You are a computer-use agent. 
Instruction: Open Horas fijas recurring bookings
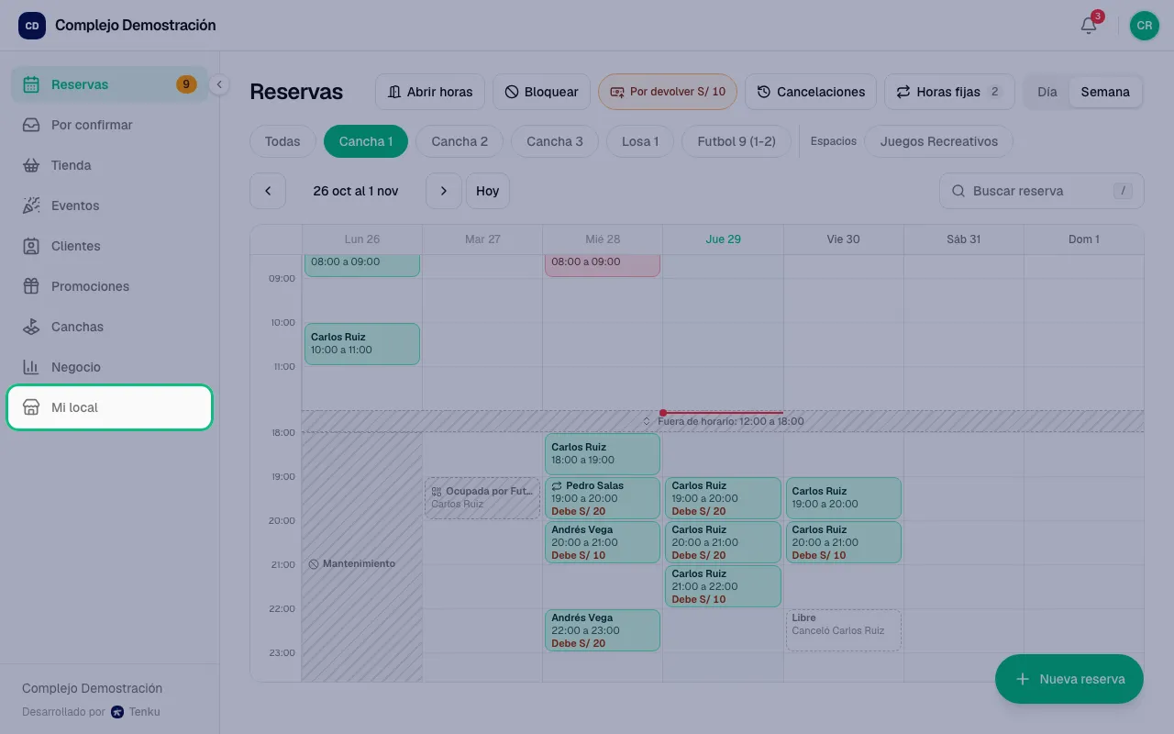point(949,92)
